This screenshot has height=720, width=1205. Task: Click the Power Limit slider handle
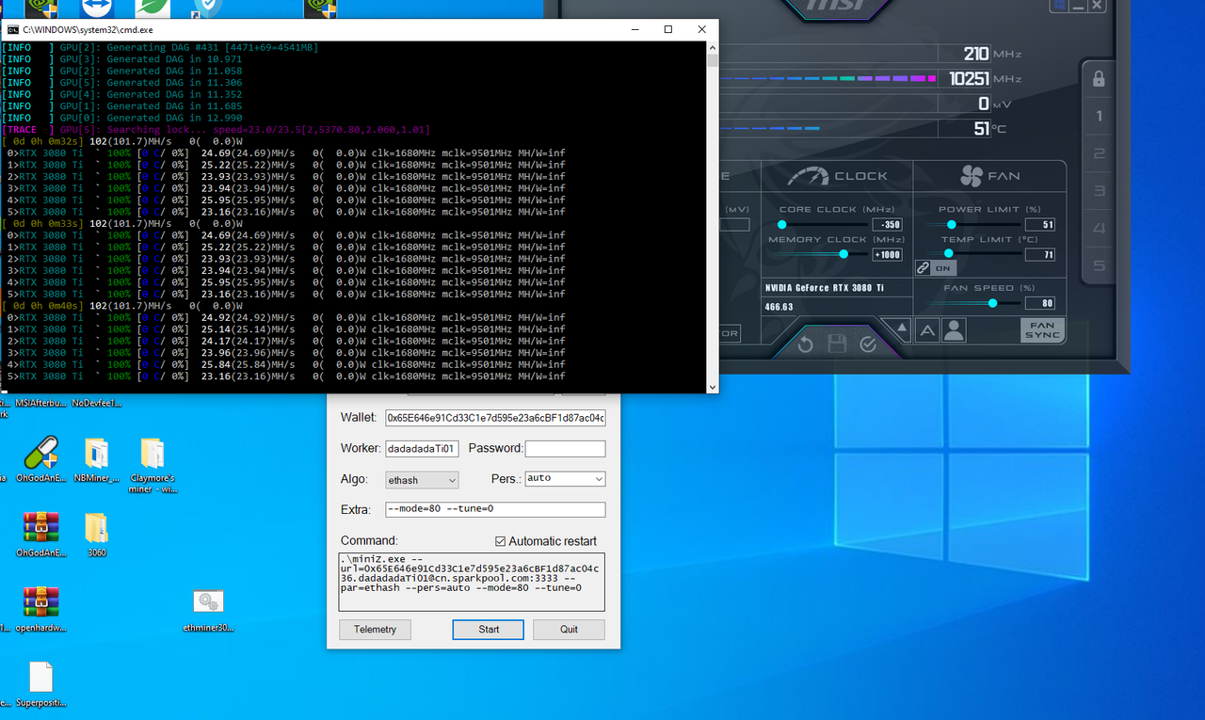tap(951, 225)
